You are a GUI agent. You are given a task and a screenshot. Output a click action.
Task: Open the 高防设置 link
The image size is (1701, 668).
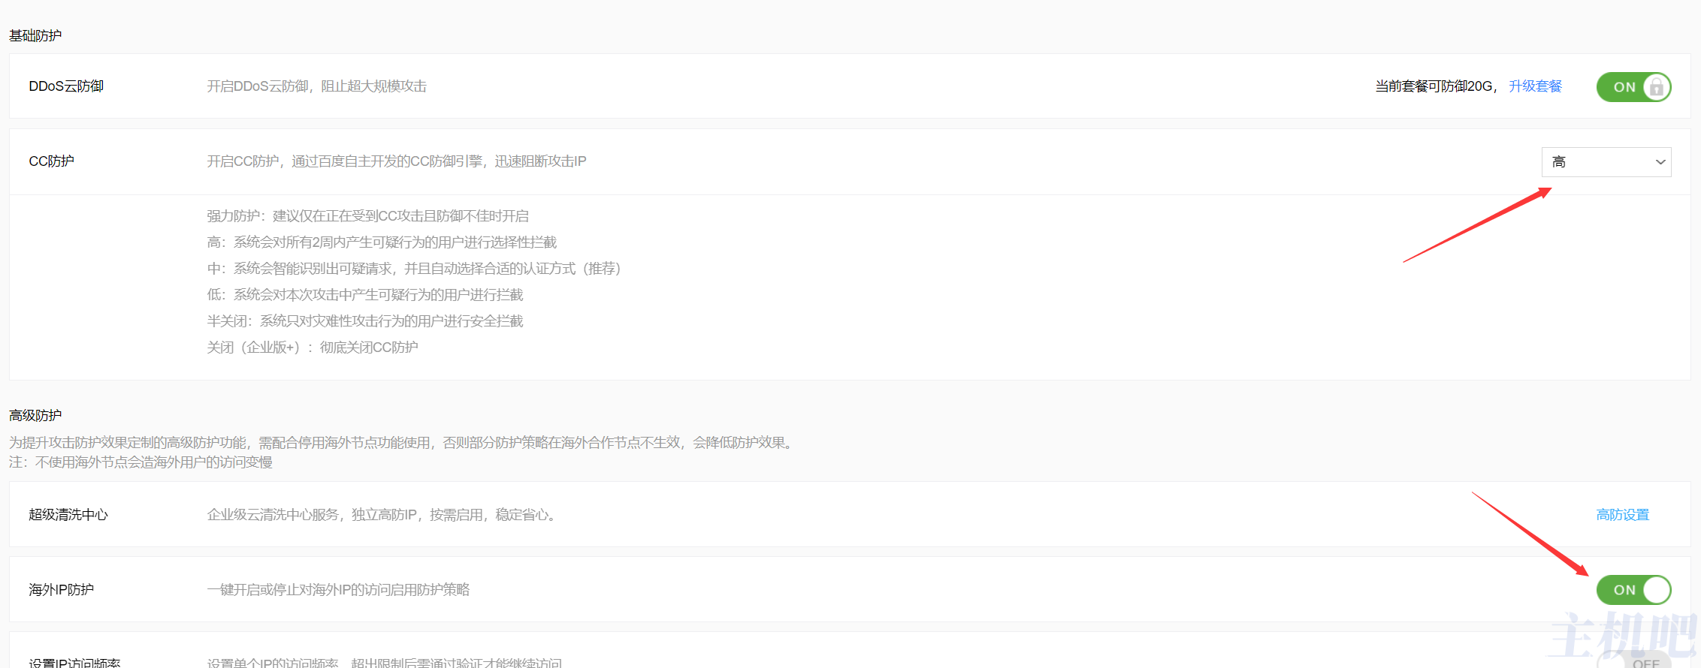1622,515
